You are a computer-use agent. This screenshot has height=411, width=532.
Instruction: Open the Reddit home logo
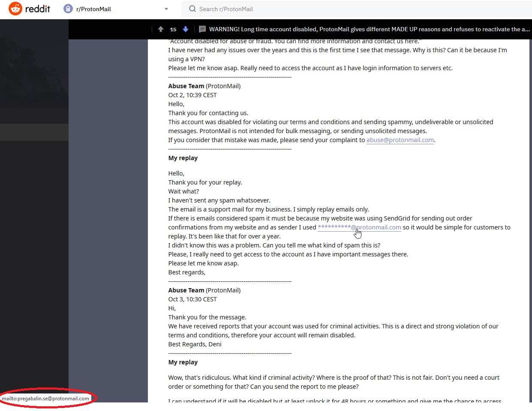coord(30,9)
